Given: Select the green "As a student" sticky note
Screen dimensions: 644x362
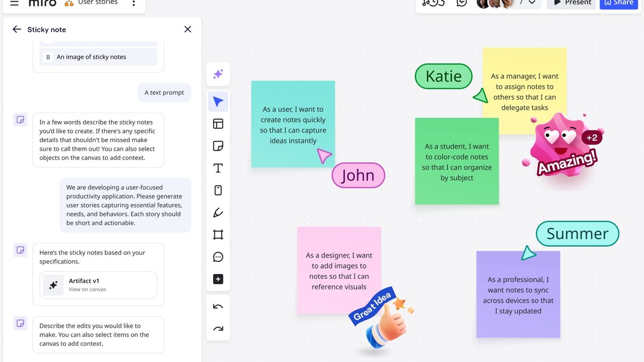Looking at the screenshot, I should (x=457, y=161).
